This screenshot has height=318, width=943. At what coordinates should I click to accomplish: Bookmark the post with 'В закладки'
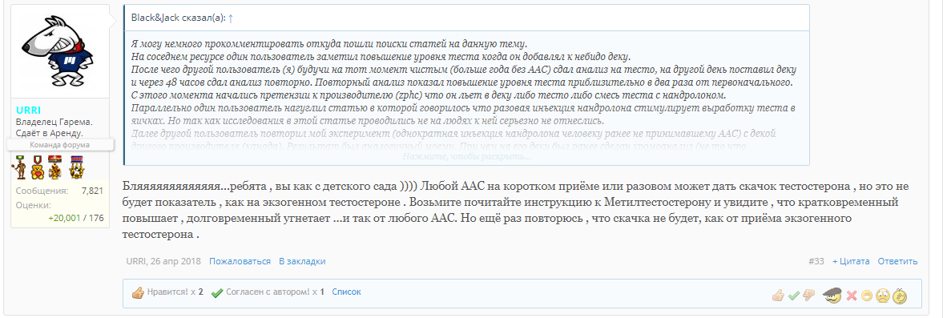point(302,261)
